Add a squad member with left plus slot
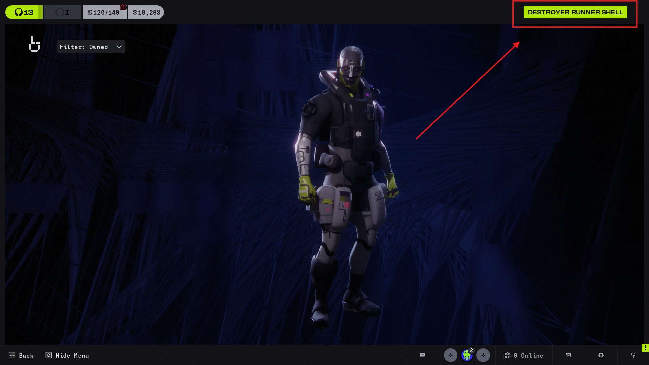Image resolution: width=649 pixels, height=365 pixels. tap(450, 355)
